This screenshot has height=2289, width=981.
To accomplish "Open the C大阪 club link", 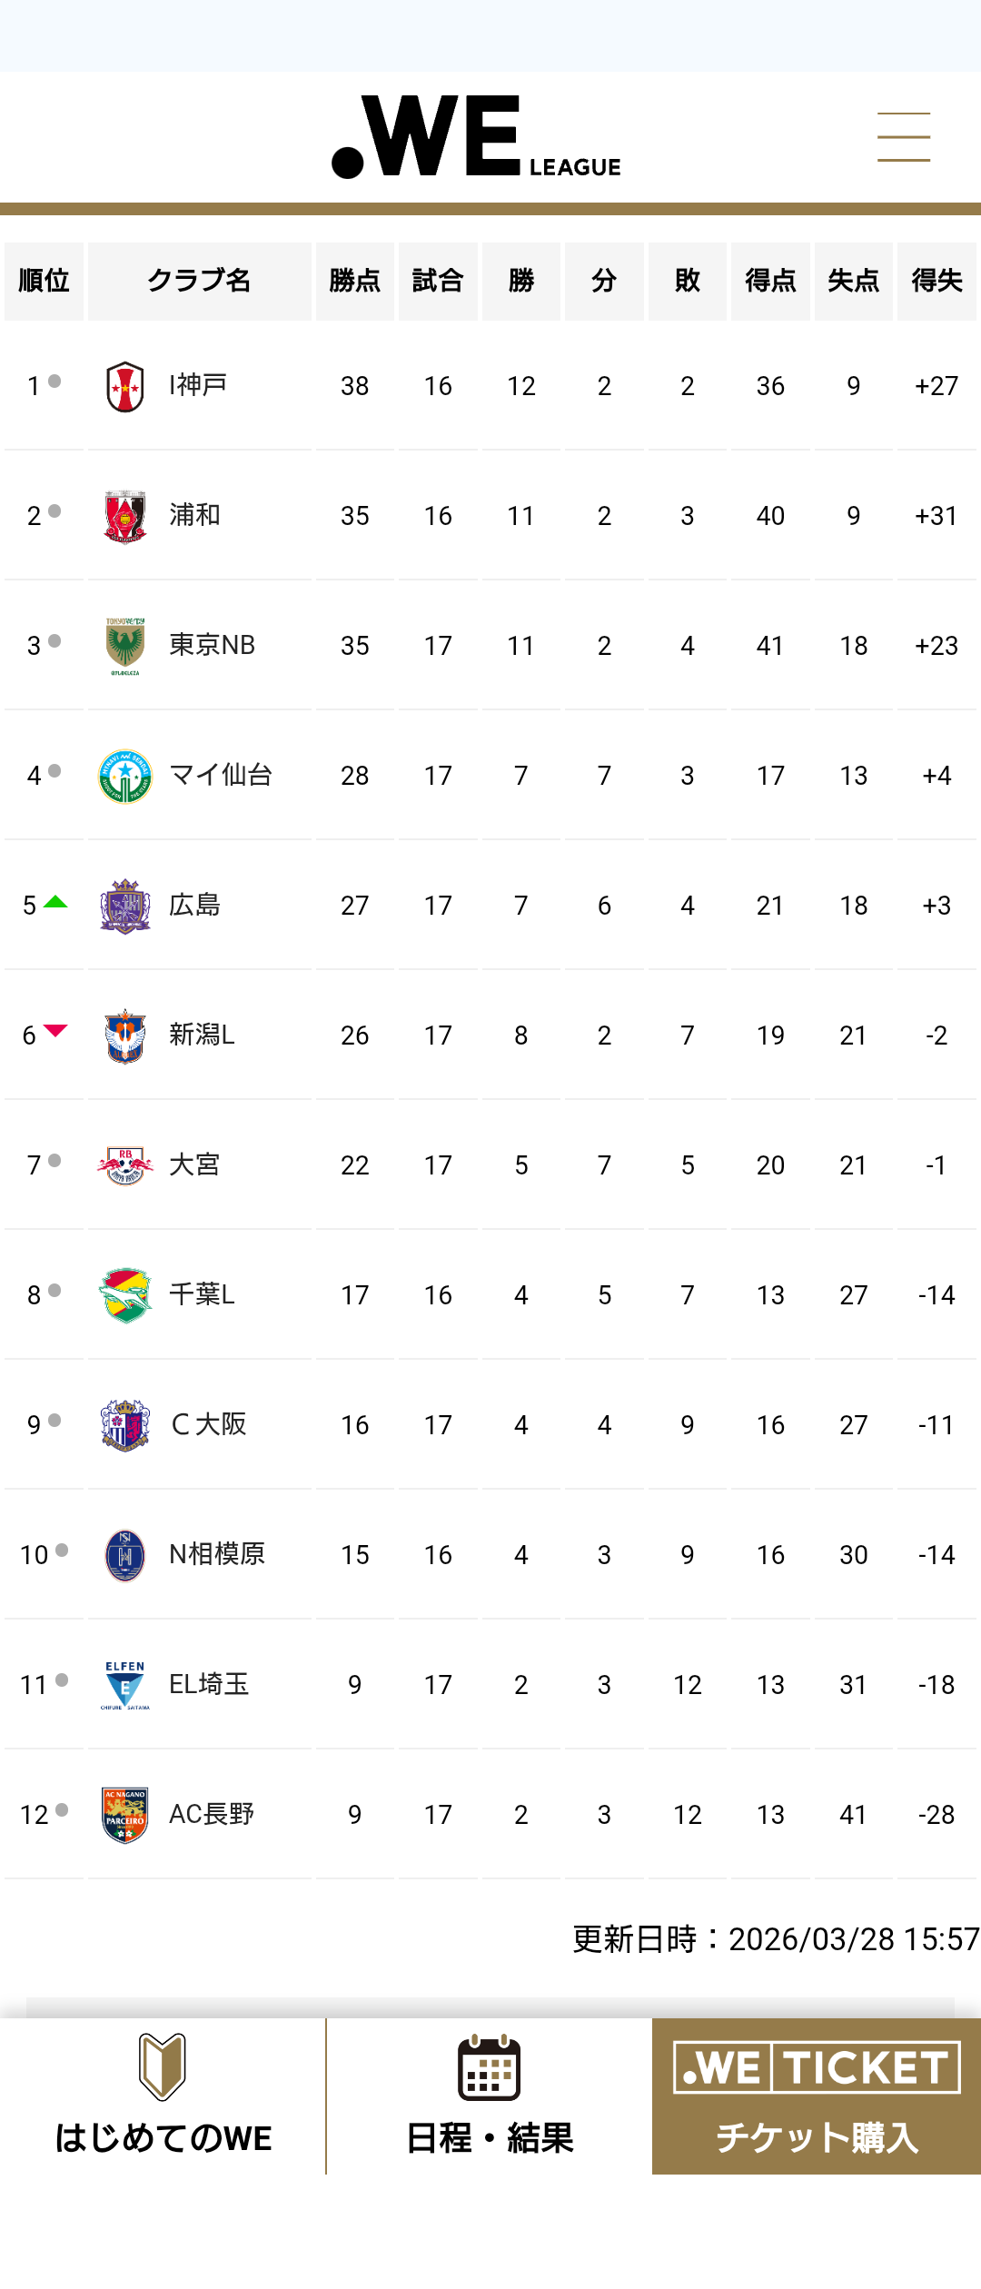I will [x=208, y=1424].
